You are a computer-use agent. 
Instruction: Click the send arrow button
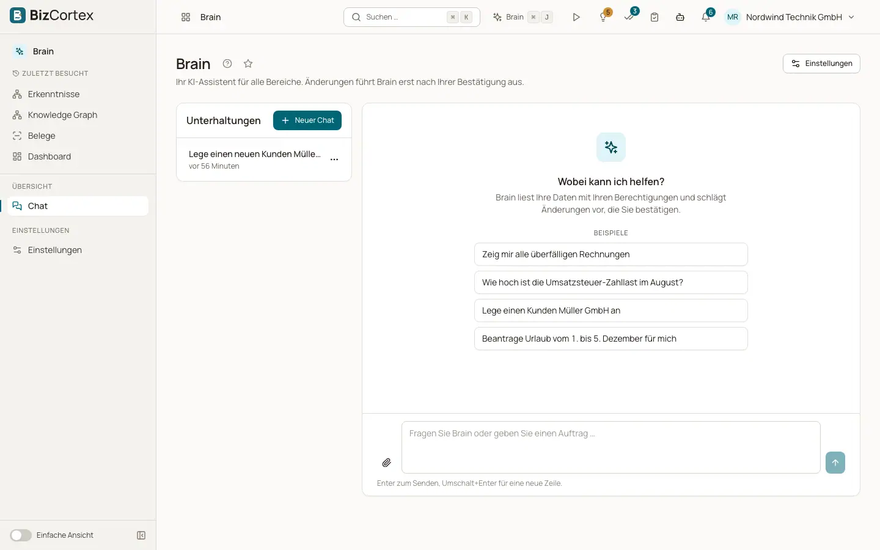click(x=835, y=463)
